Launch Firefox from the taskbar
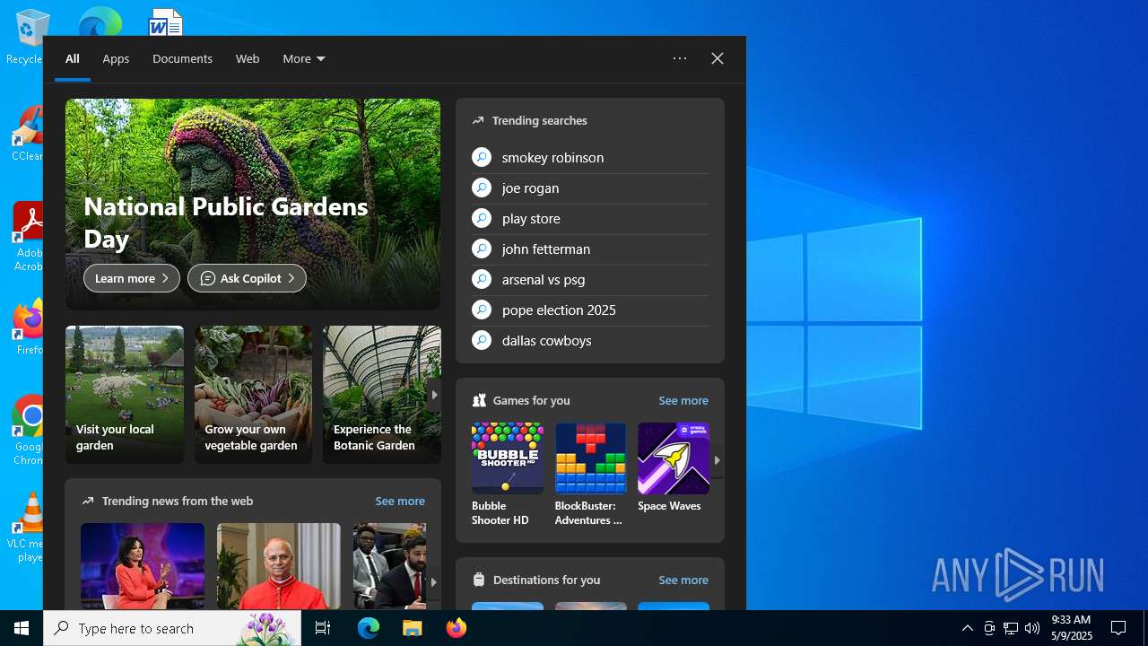 pos(456,628)
